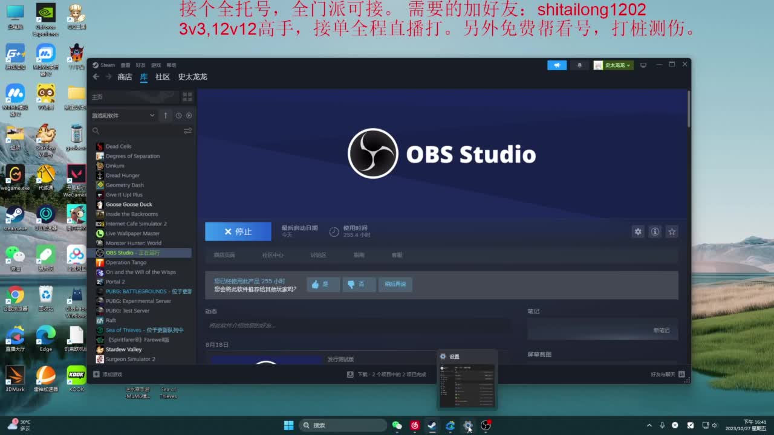
Task: Click the Steam library vertical scrollbar
Action: click(689, 109)
